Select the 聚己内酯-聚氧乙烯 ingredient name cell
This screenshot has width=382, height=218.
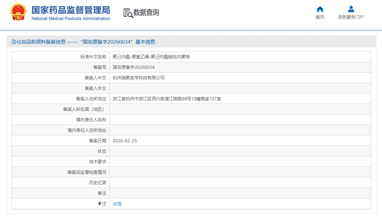pyautogui.click(x=151, y=57)
